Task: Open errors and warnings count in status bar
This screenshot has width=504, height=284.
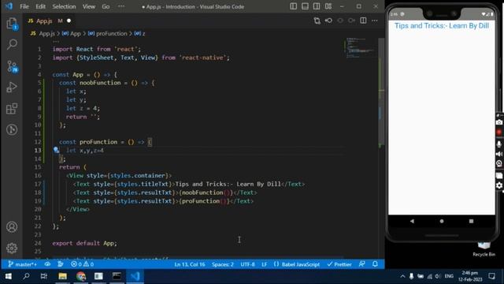Action: tap(82, 264)
